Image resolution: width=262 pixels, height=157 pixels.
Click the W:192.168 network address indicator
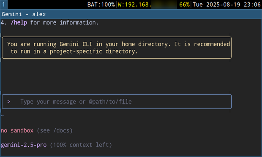coord(134,5)
